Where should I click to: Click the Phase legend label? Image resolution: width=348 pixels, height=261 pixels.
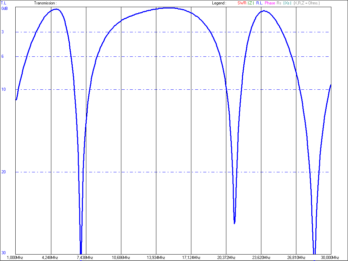(270, 3)
